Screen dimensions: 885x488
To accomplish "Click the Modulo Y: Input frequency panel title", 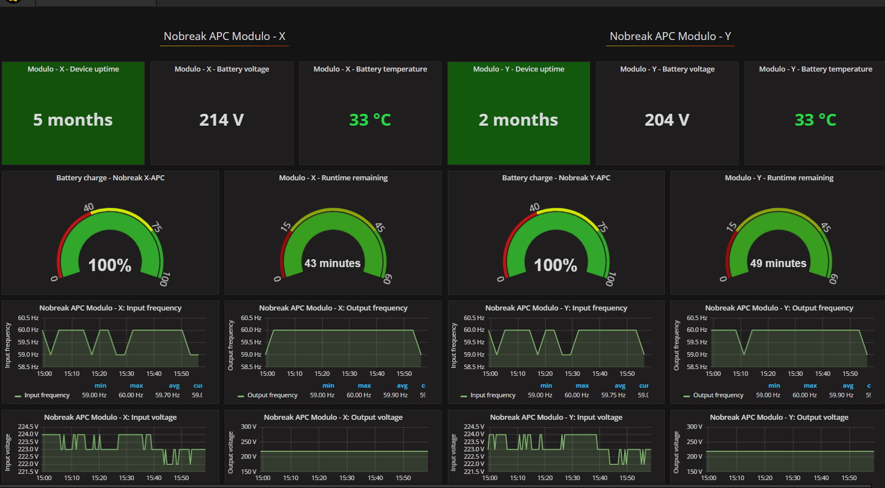I will (x=556, y=308).
